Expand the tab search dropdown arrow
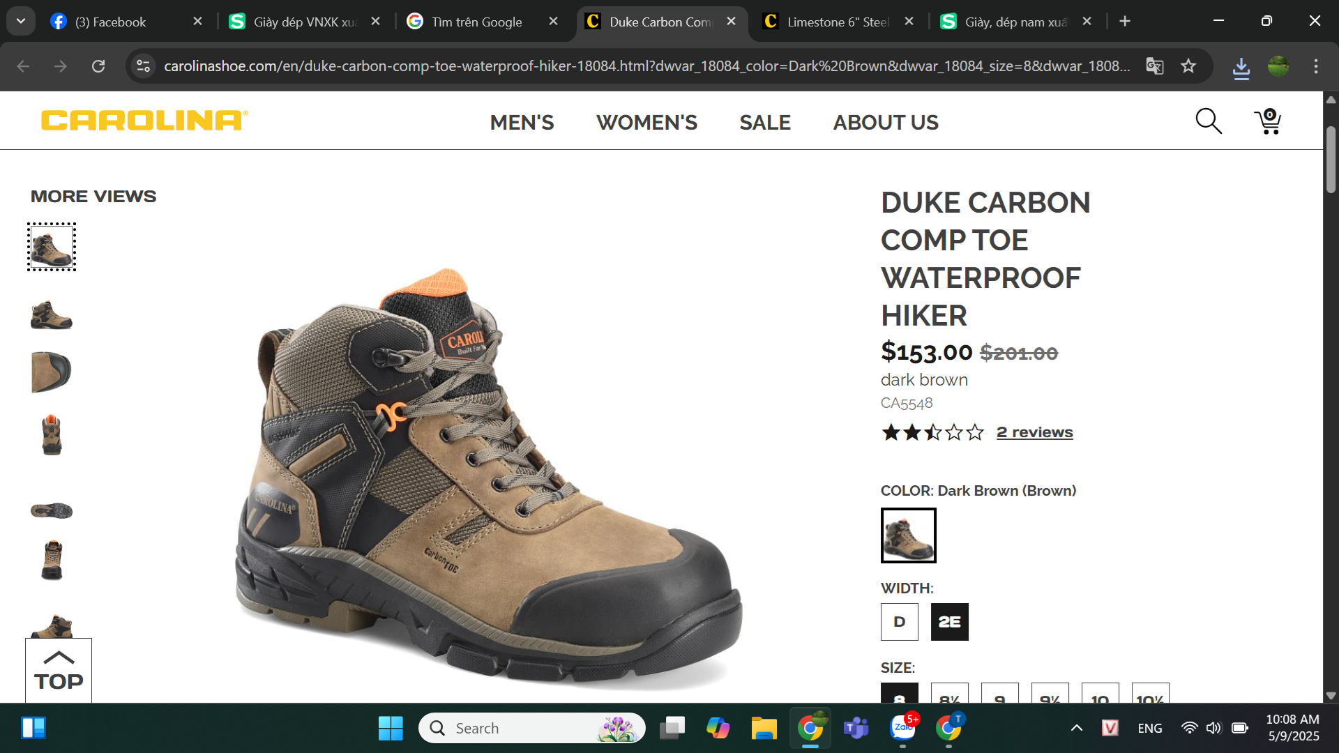The height and width of the screenshot is (753, 1339). [21, 22]
